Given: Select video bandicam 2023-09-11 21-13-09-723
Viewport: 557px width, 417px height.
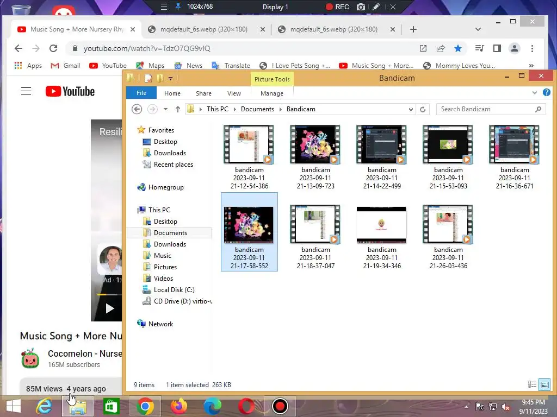Looking at the screenshot, I should tap(315, 157).
